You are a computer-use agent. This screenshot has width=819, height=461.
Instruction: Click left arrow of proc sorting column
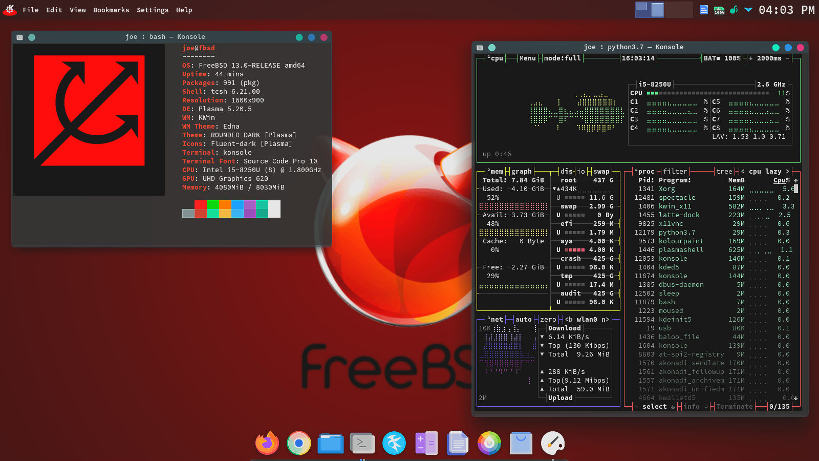743,172
